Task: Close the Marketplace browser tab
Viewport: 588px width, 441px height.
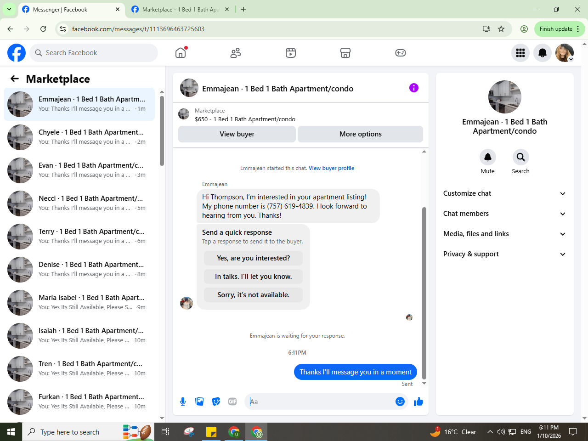Action: click(x=227, y=9)
